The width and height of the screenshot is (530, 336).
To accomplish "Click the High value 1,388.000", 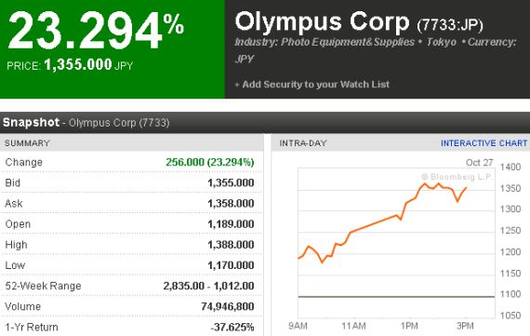I will (231, 245).
